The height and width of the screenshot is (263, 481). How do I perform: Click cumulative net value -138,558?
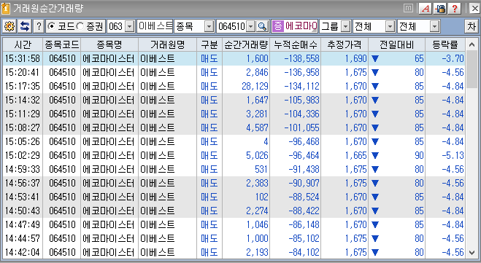click(x=302, y=58)
